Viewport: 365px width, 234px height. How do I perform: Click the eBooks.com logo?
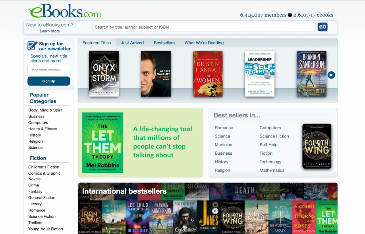(x=65, y=11)
